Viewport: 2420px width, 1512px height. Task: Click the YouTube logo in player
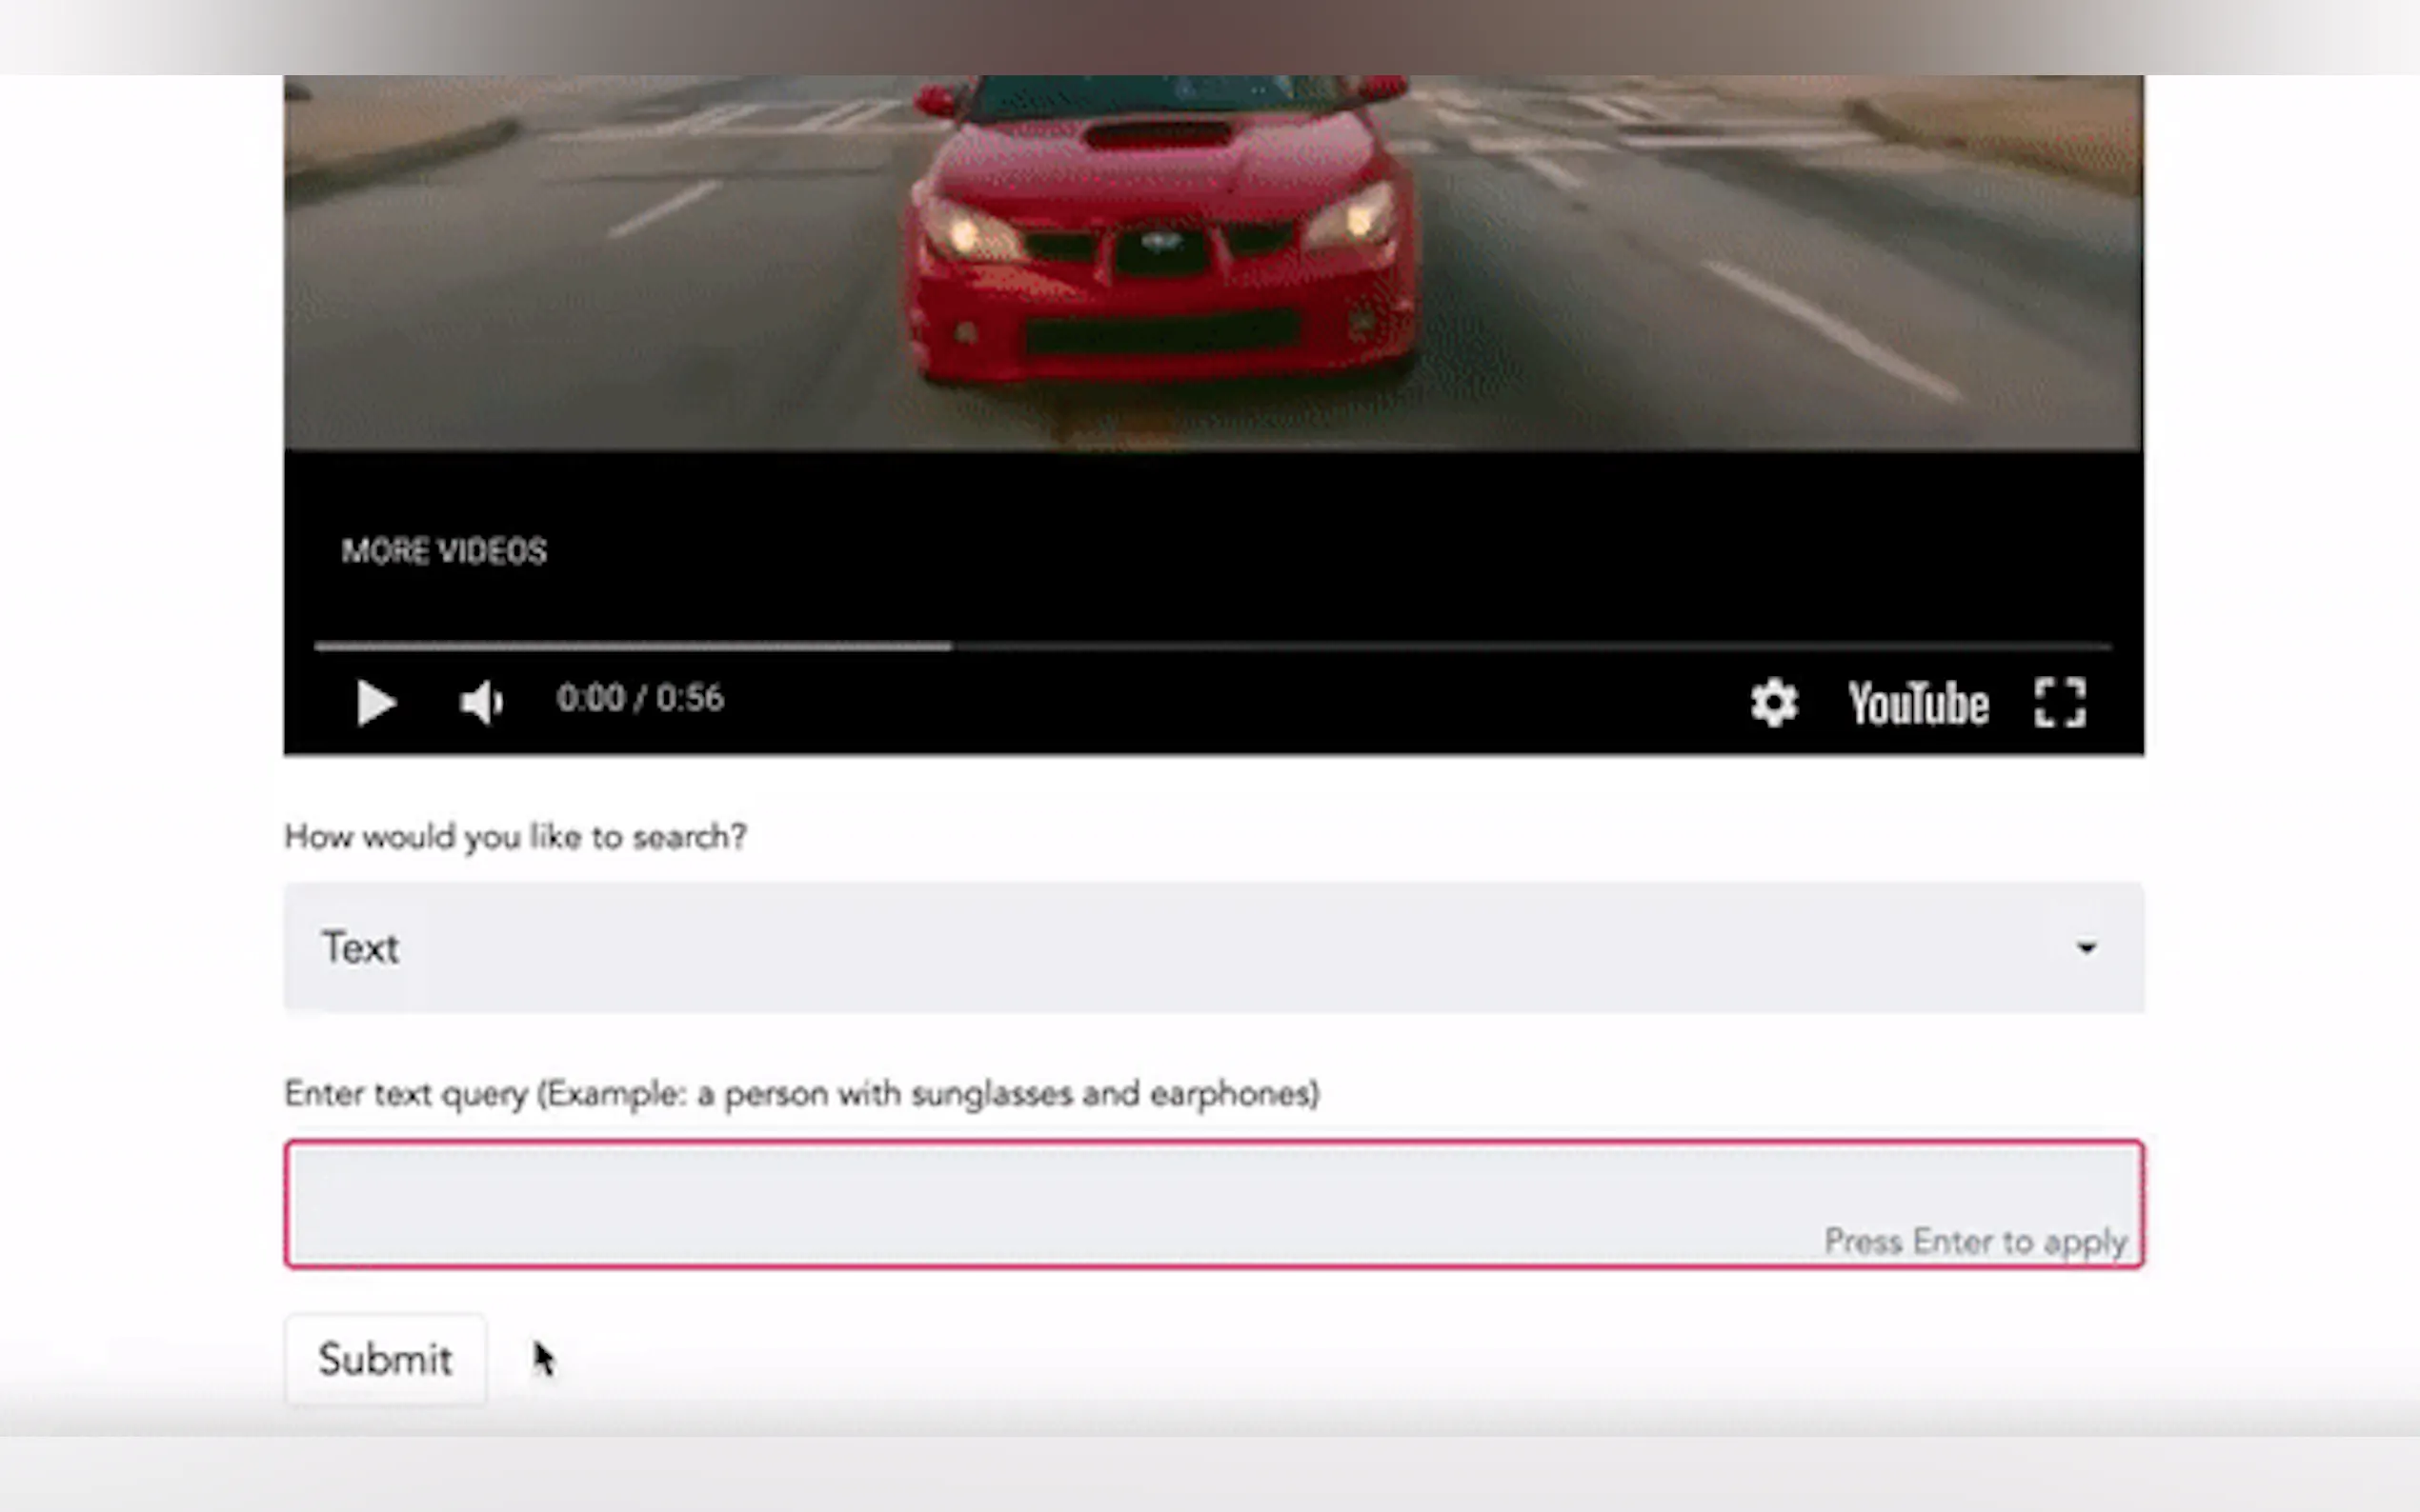pyautogui.click(x=1917, y=703)
